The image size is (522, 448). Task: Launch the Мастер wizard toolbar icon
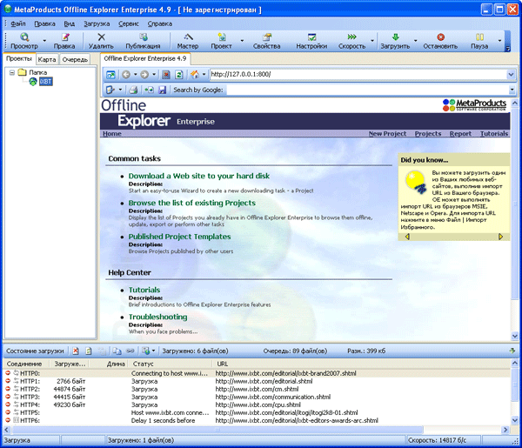(188, 37)
